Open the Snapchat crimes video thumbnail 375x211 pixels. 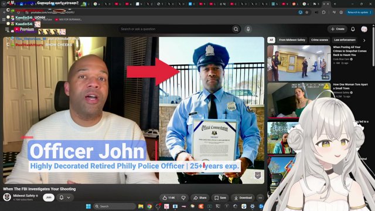[299, 63]
